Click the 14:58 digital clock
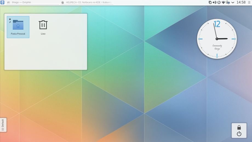Viewport: 252px width, 142px height. pyautogui.click(x=241, y=2)
